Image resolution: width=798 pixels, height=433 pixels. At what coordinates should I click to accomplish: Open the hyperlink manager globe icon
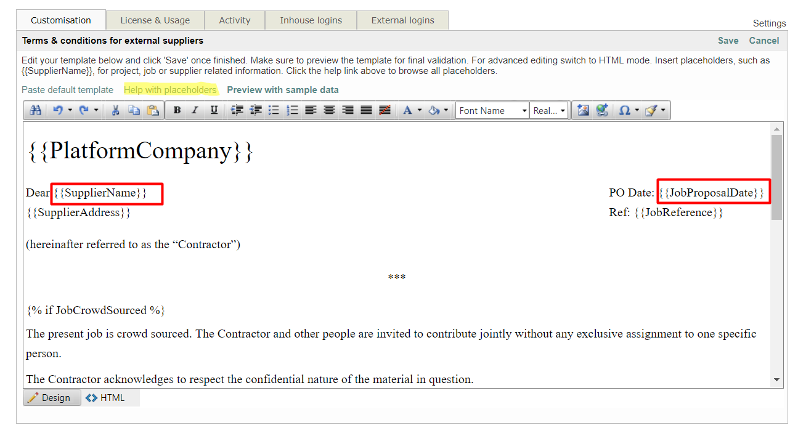pyautogui.click(x=602, y=110)
